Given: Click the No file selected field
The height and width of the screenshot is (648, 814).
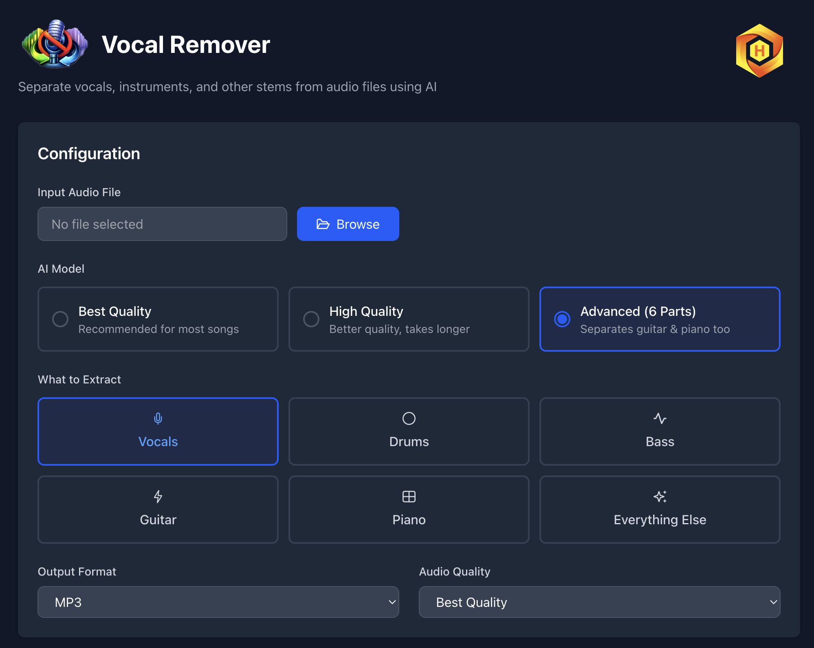Looking at the screenshot, I should pyautogui.click(x=162, y=223).
